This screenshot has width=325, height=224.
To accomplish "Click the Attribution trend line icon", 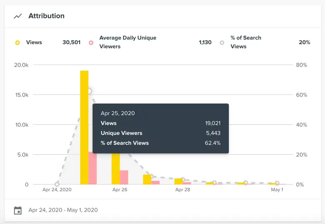I will (17, 16).
